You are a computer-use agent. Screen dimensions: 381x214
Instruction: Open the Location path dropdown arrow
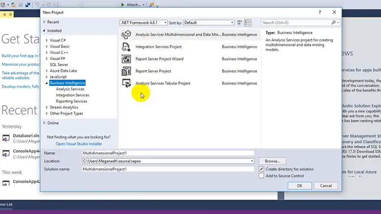[x=252, y=161]
